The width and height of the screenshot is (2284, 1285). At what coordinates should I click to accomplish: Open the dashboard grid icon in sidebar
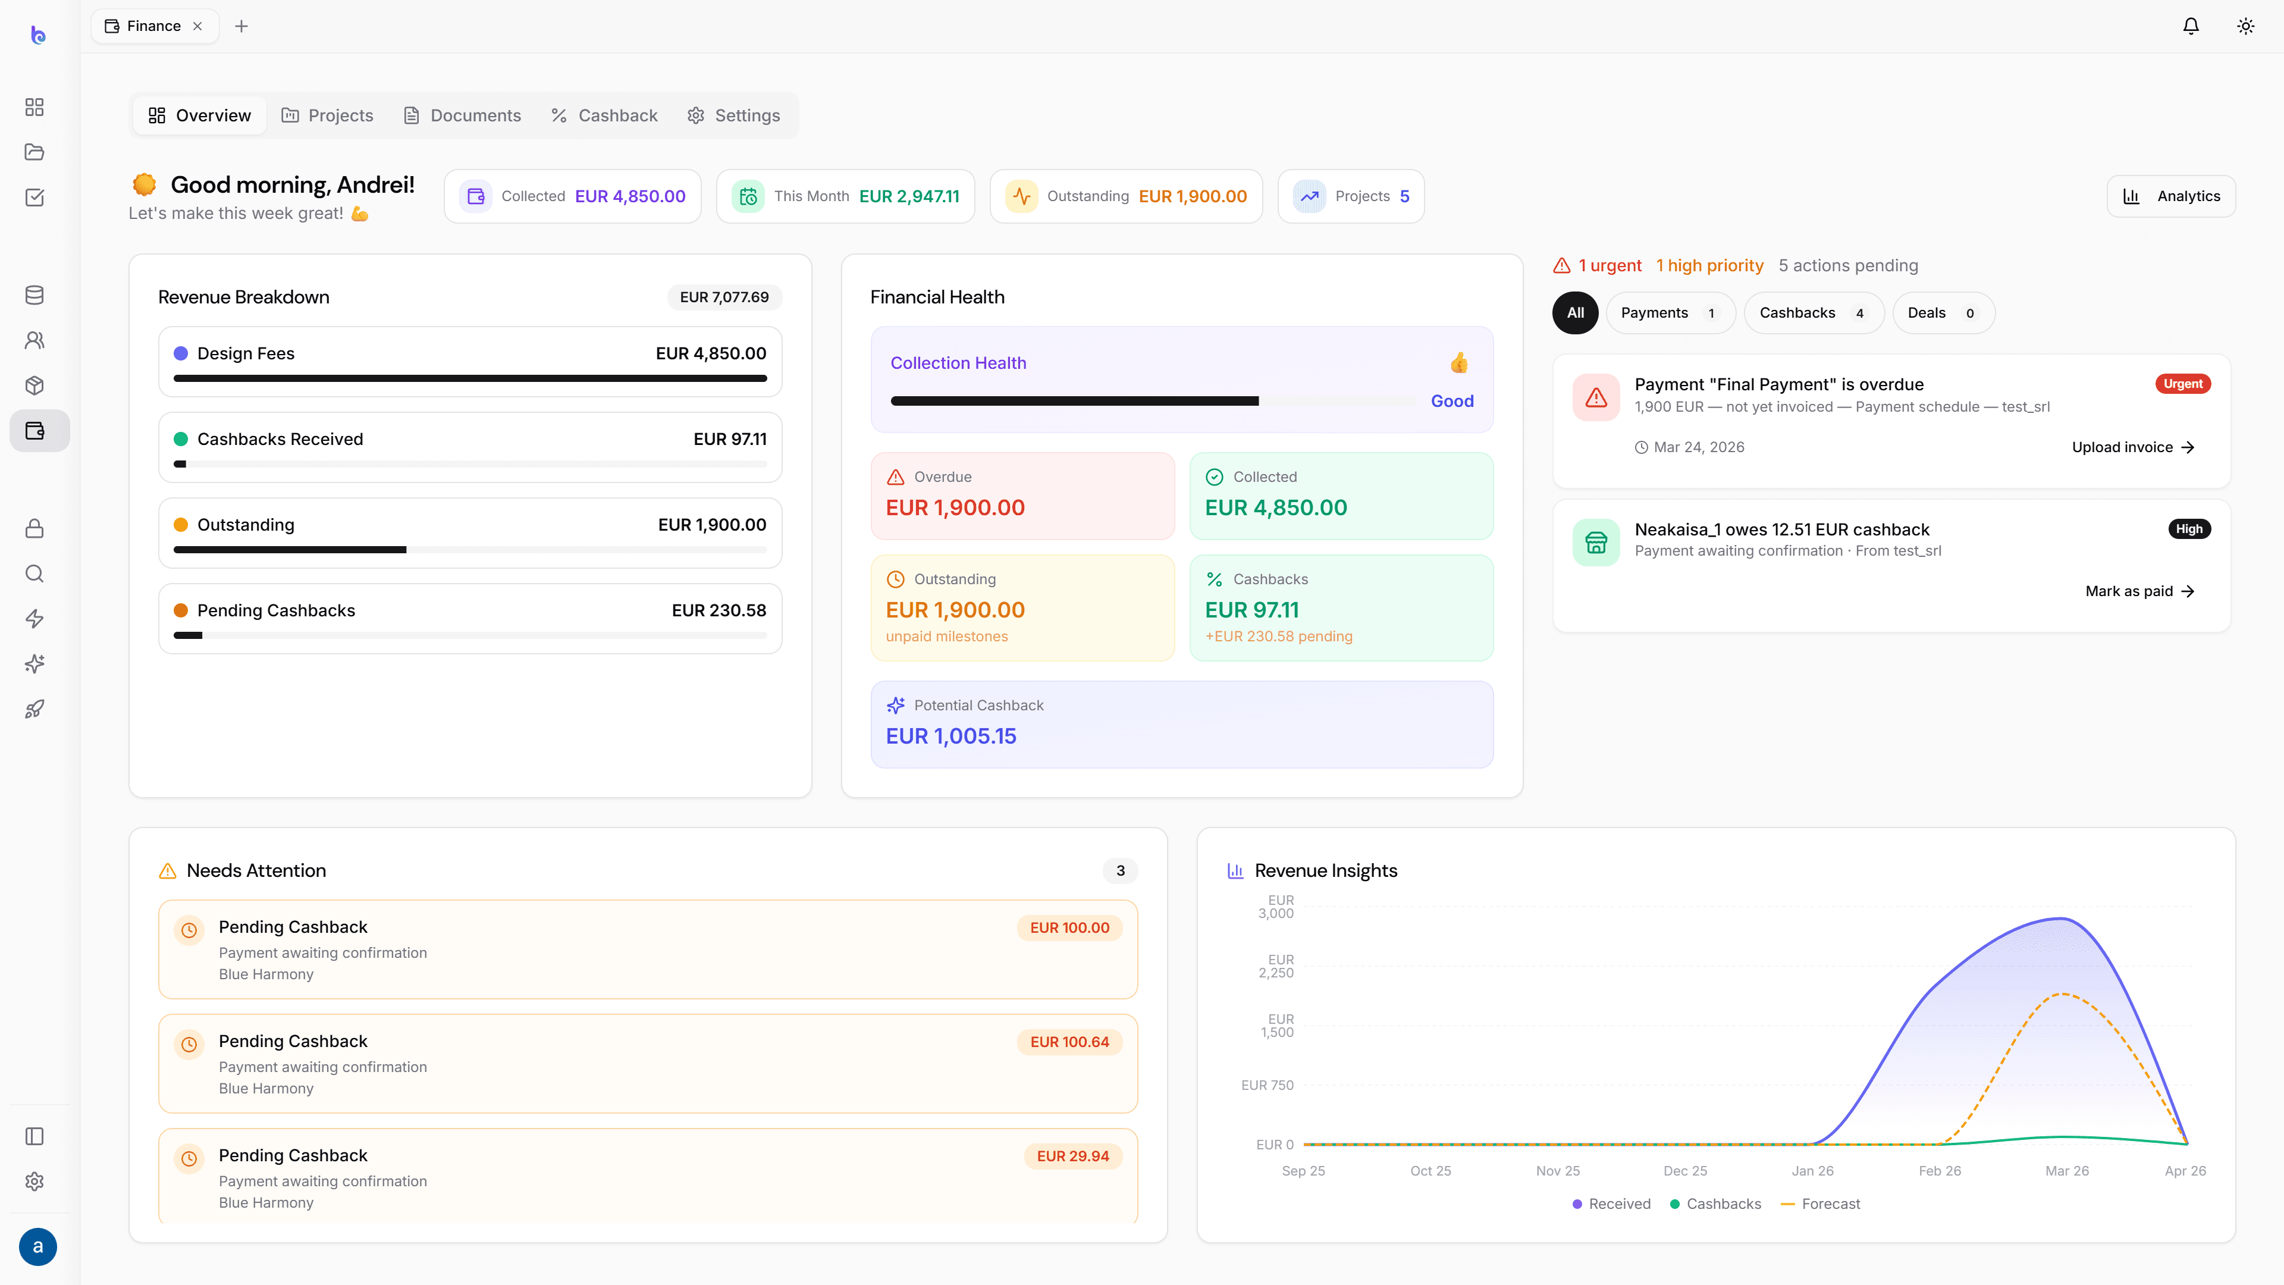coord(34,106)
